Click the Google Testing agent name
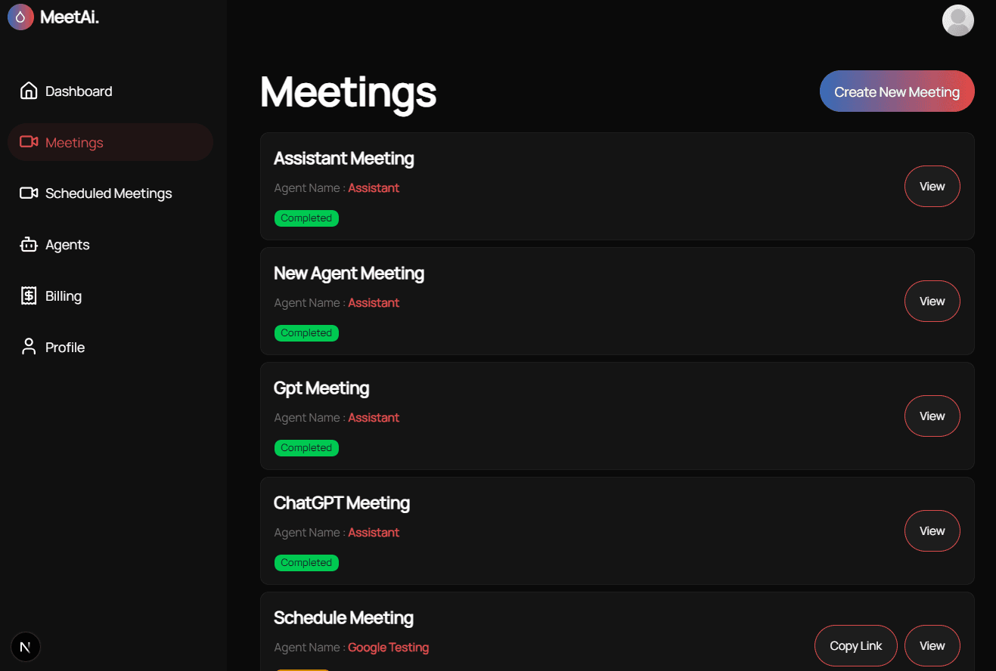Screen dimensions: 996x671 tap(388, 648)
